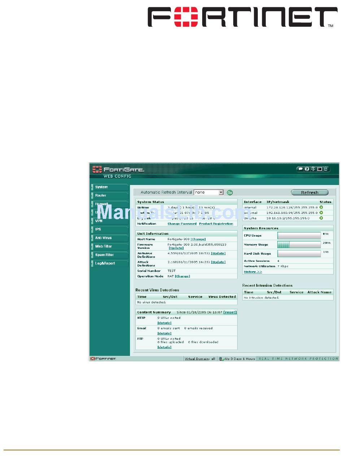Click the "Unit Information" panel header
Viewport: 343px width, 463px height.
coord(187,234)
